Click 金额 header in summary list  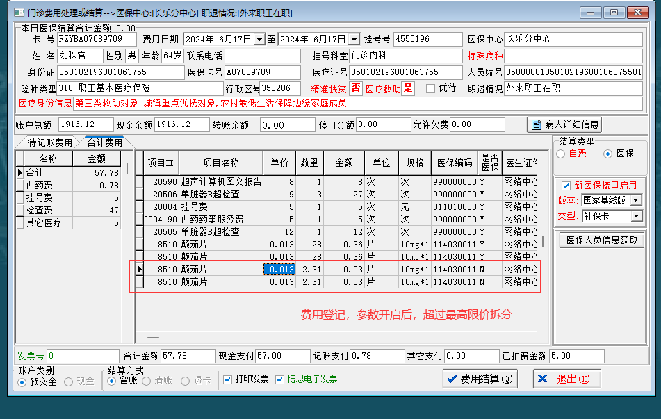point(97,159)
